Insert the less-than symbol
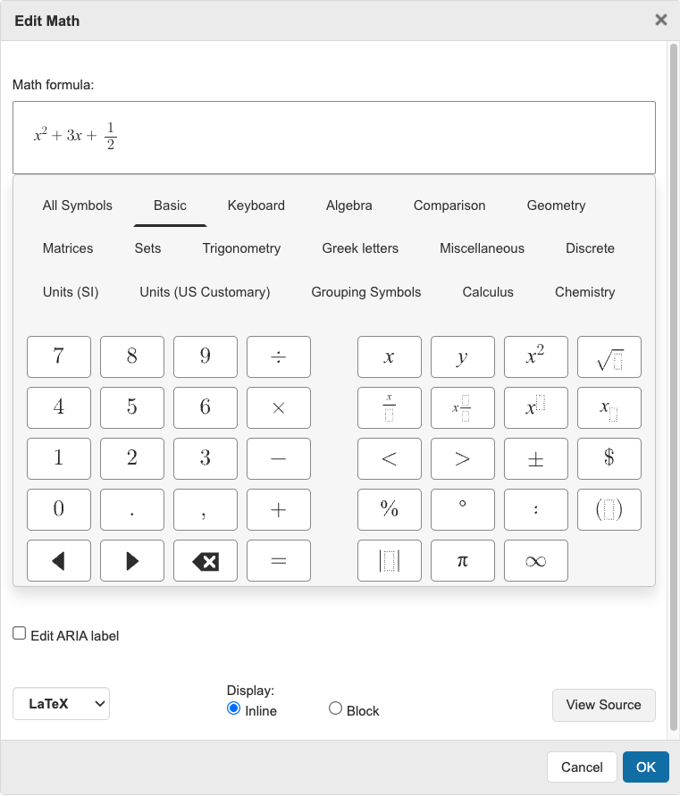 click(x=390, y=458)
